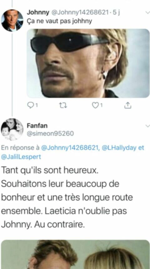View the sunglasses photo in Johnny's tweet
Viewport: 150px width, 269px height.
click(88, 63)
